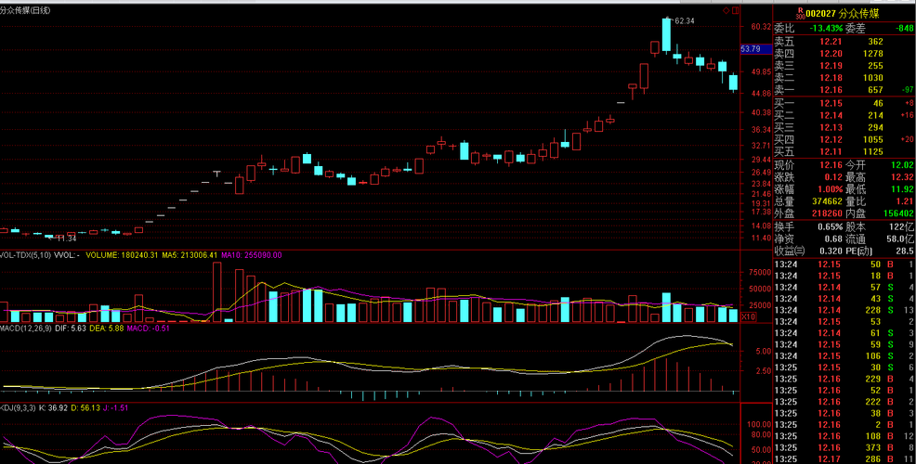Screen dimensions: 916x464
Task: Click the 总量 374662 field
Action: click(808, 201)
